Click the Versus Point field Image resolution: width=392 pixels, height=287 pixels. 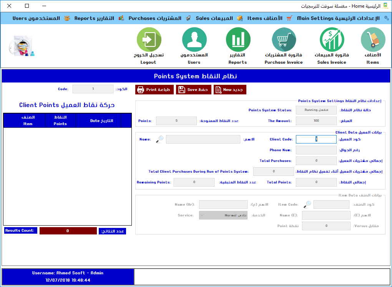pyautogui.click(x=326, y=226)
